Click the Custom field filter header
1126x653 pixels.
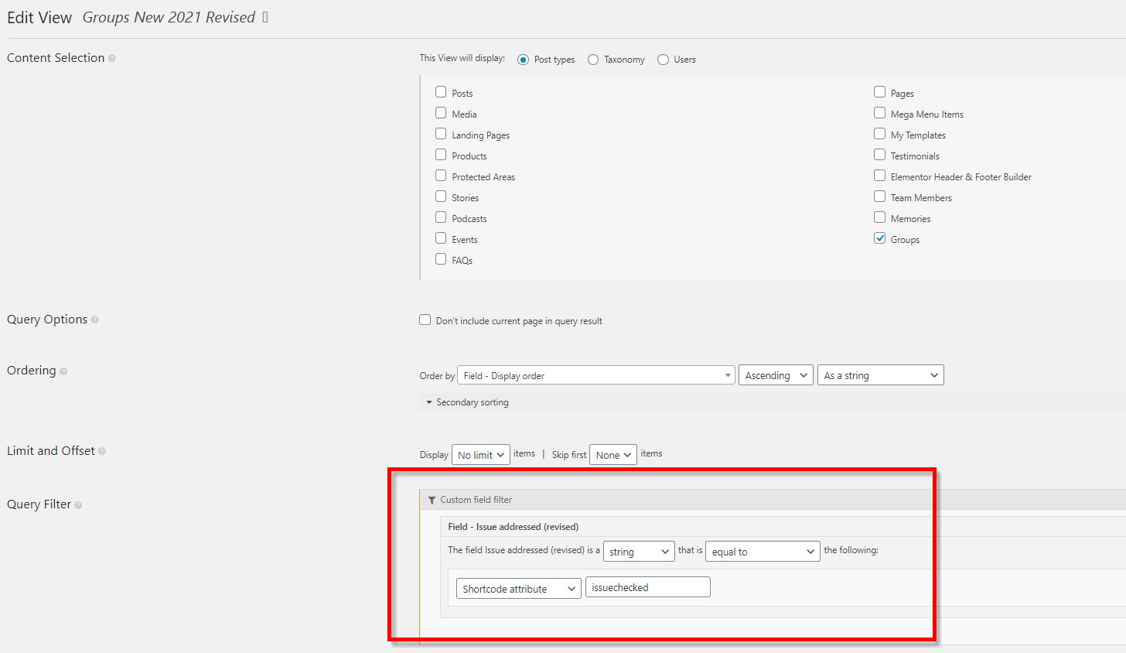(773, 500)
